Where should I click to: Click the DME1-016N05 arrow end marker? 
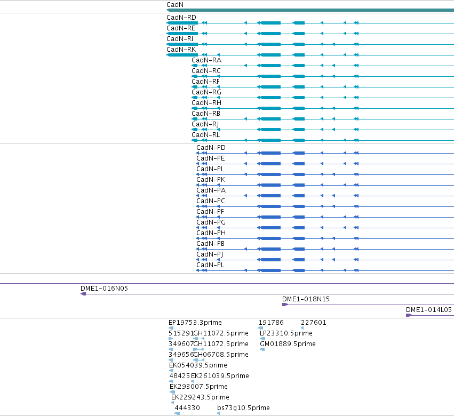click(83, 294)
